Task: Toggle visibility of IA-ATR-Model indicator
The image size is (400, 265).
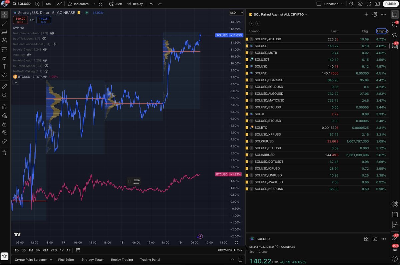Action: (x=44, y=39)
